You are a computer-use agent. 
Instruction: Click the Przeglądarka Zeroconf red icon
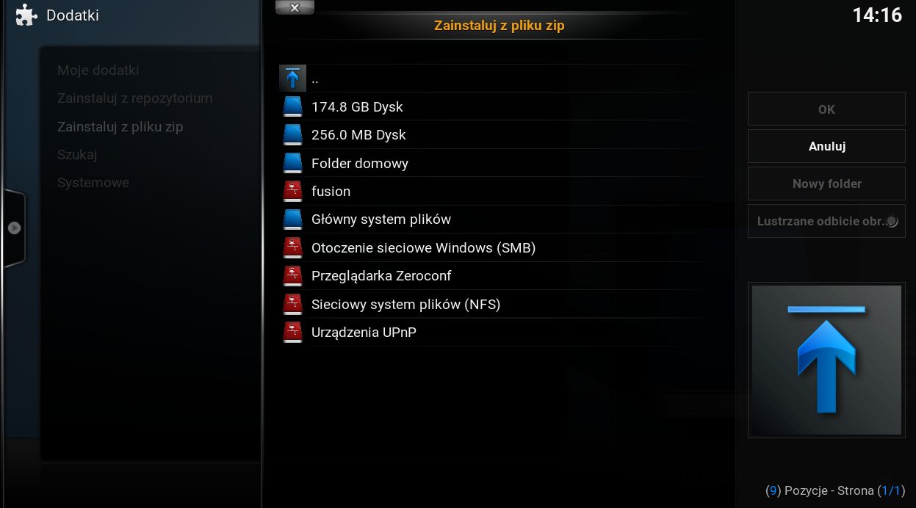(x=292, y=275)
